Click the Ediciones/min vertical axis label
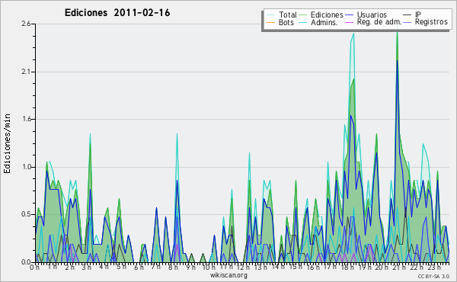Image resolution: width=457 pixels, height=282 pixels. [x=7, y=143]
